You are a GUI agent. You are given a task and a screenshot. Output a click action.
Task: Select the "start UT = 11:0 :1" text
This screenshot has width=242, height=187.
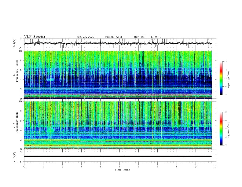tap(148, 37)
